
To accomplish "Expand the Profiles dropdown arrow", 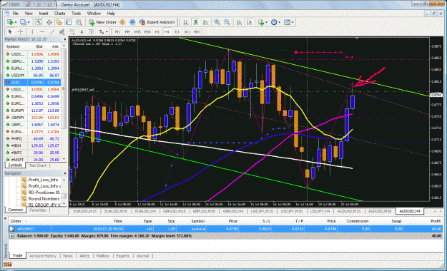I will (29, 22).
